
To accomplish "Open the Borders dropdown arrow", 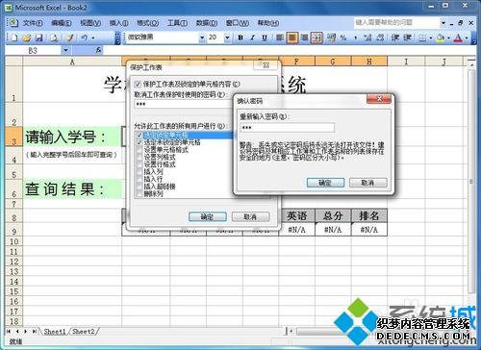I will coord(431,38).
